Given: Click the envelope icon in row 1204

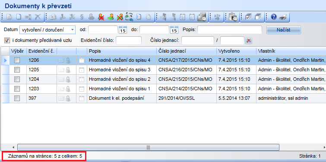Looking at the screenshot, I should click(62, 79).
